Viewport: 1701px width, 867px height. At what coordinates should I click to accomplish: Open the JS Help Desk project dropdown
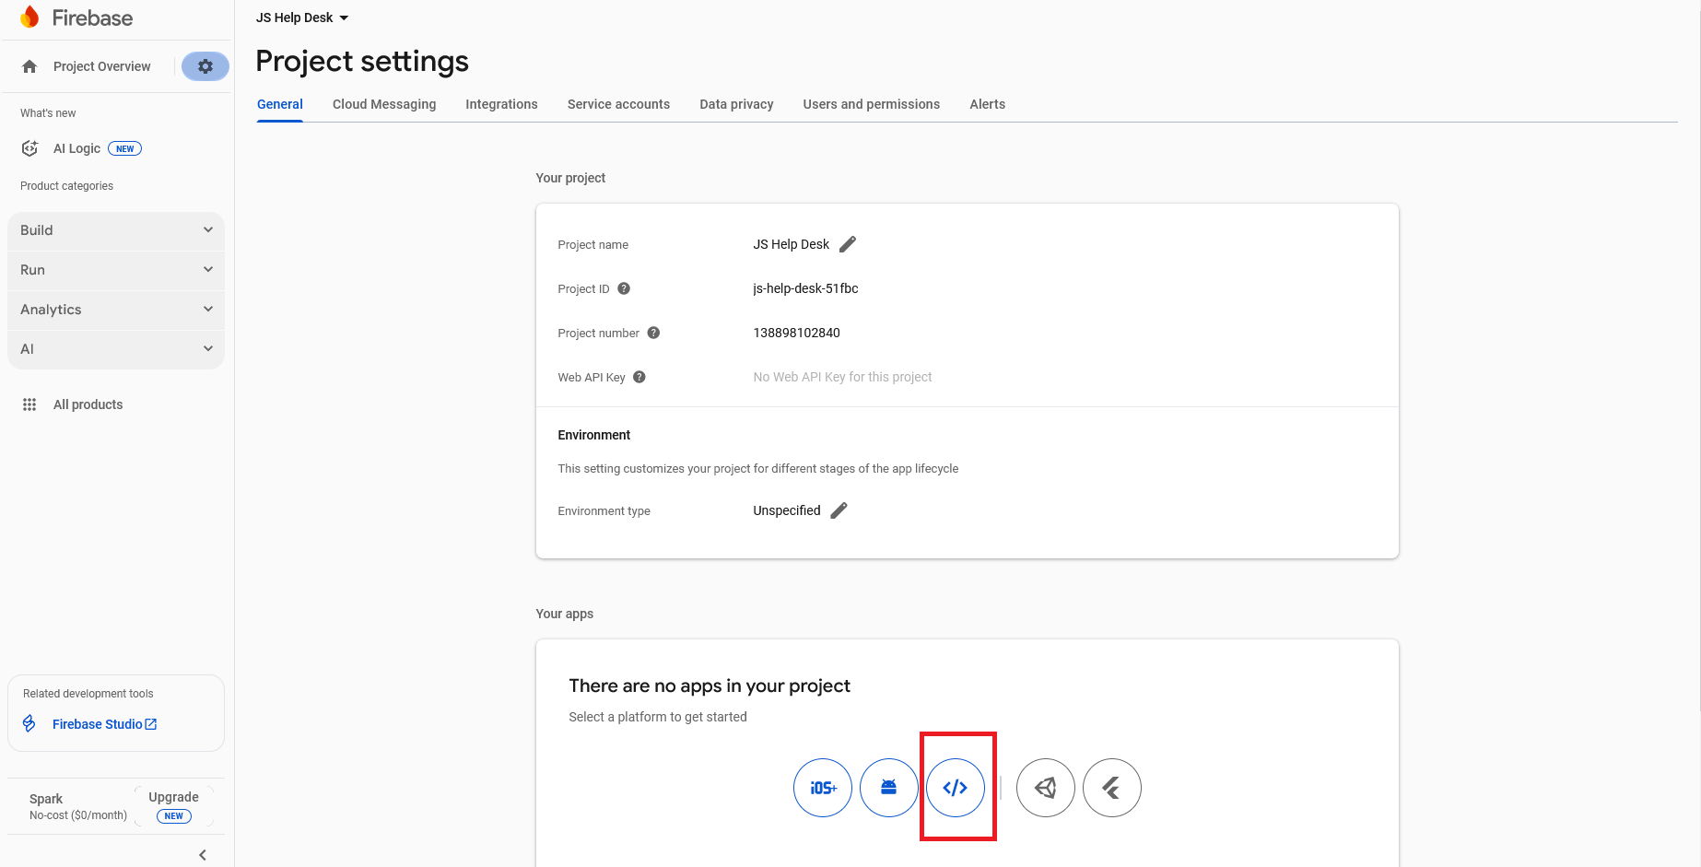tap(302, 18)
